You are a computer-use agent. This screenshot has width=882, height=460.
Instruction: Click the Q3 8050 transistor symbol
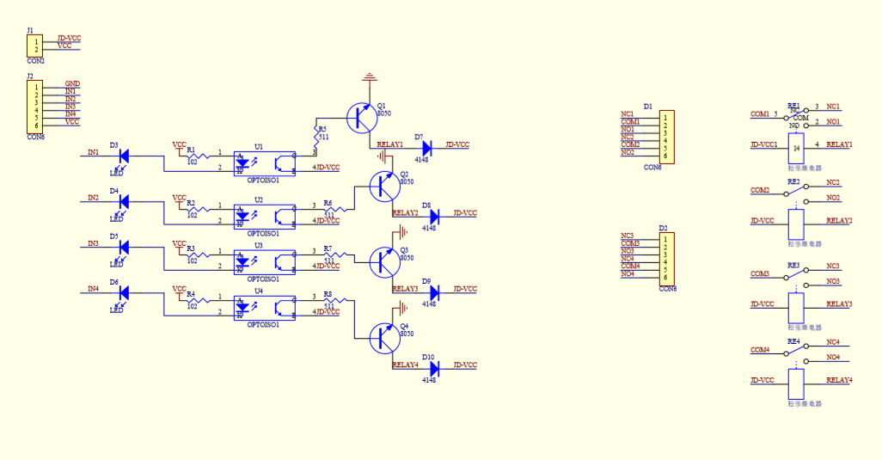(x=385, y=262)
